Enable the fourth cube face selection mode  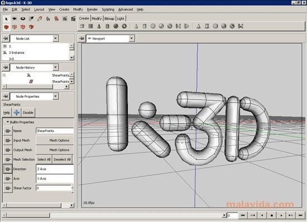(31, 27)
